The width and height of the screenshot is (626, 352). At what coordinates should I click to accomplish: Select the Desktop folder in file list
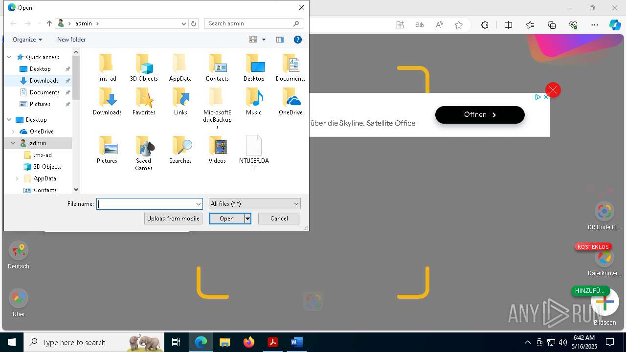254,68
